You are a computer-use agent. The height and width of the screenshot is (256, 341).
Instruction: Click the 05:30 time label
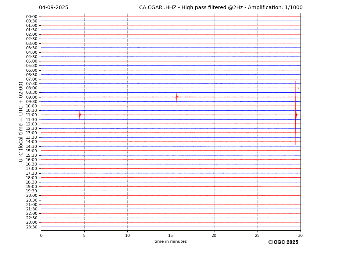coord(32,66)
